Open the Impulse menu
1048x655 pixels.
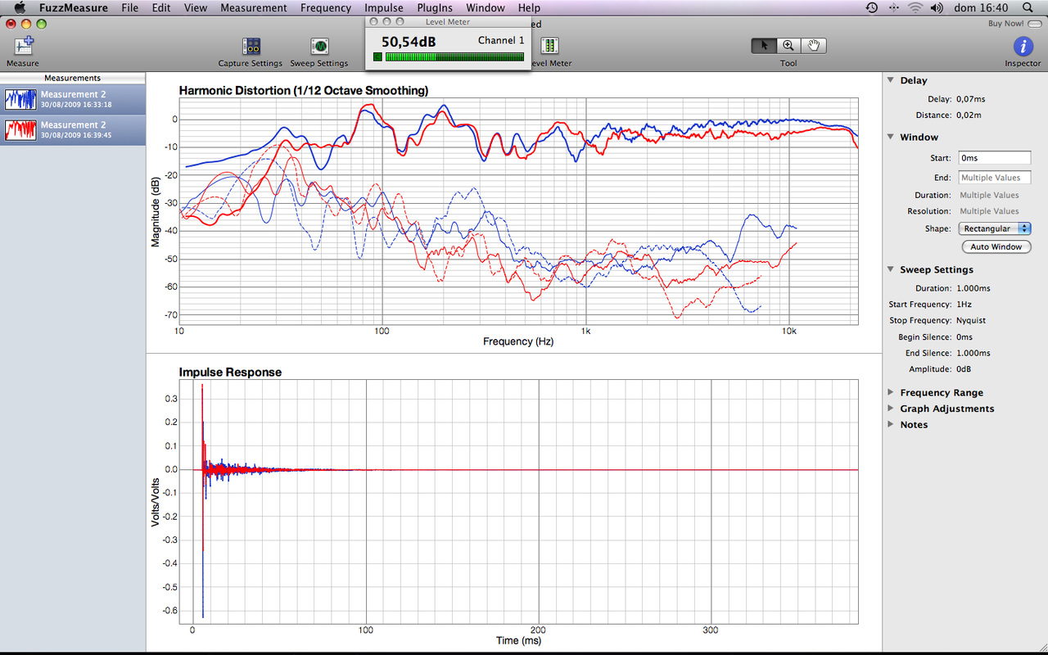[384, 7]
